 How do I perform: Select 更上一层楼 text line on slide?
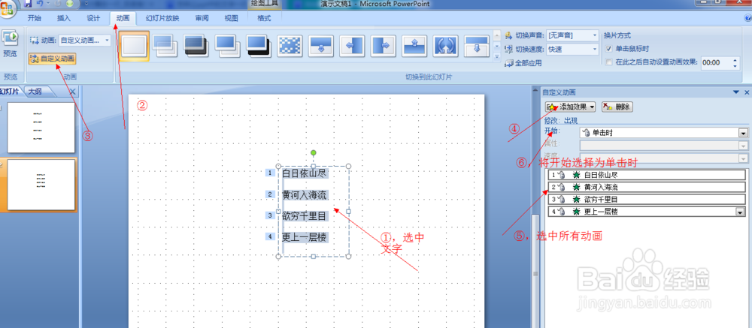click(x=304, y=237)
